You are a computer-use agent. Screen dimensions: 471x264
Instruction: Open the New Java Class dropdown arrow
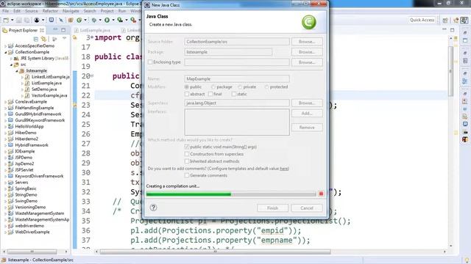pos(85,20)
